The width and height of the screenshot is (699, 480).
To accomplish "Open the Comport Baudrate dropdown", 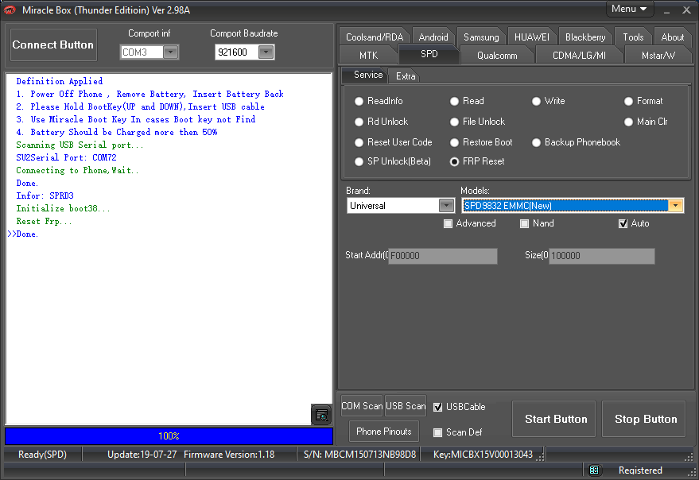I will [x=266, y=52].
